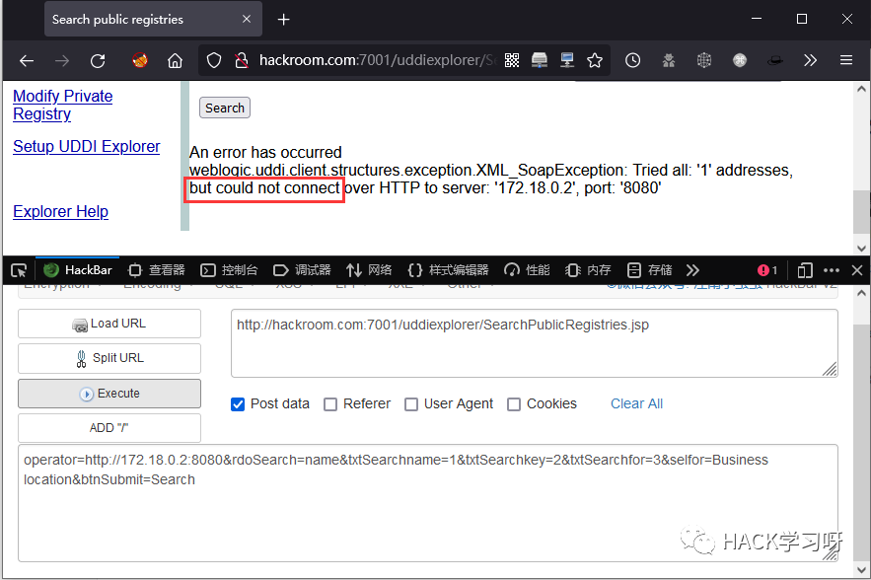Click the page scrollbar down arrow
Screen dimensions: 871x580
coord(861,249)
